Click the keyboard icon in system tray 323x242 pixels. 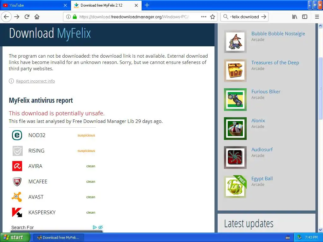[x=288, y=238]
